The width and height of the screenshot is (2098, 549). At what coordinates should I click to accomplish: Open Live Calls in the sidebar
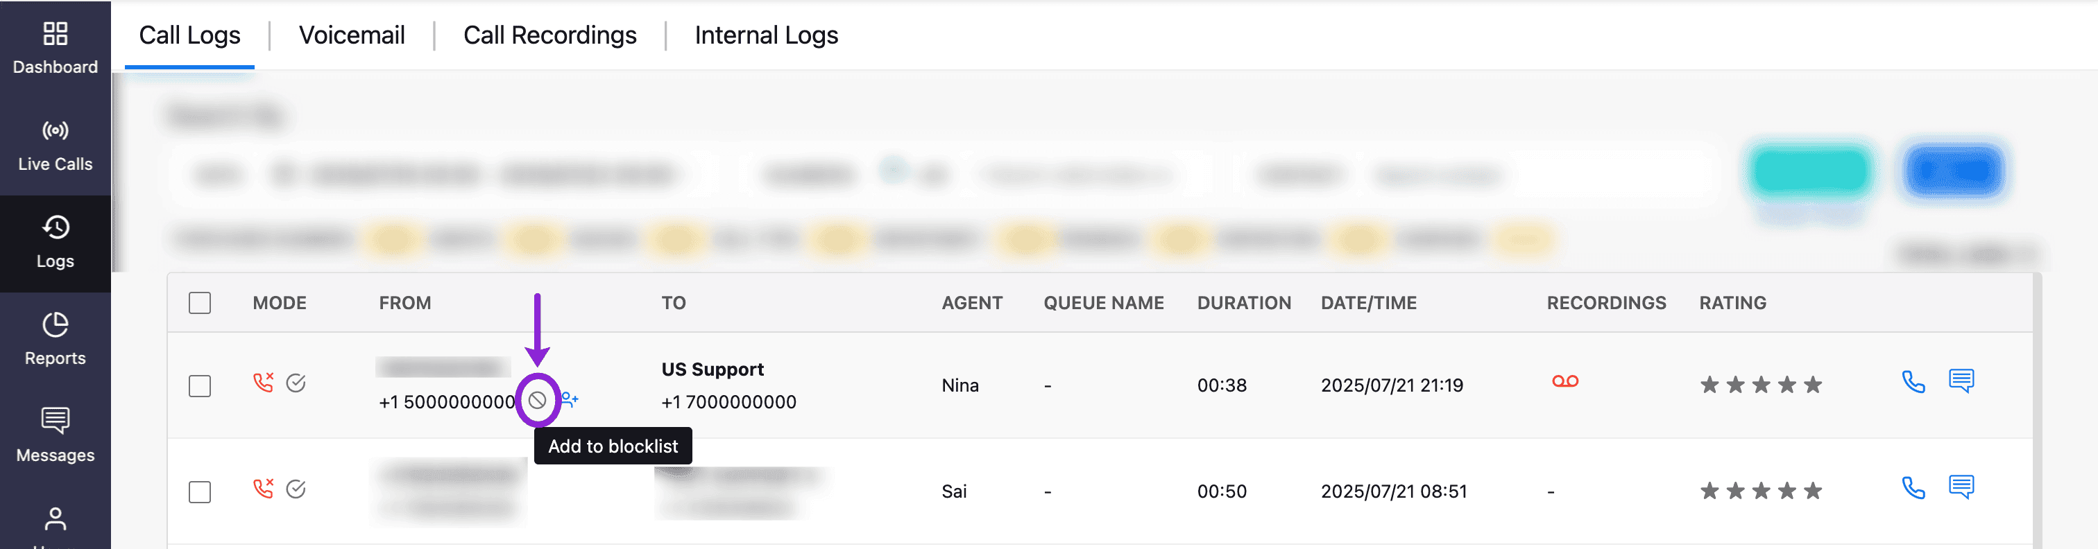[x=56, y=146]
